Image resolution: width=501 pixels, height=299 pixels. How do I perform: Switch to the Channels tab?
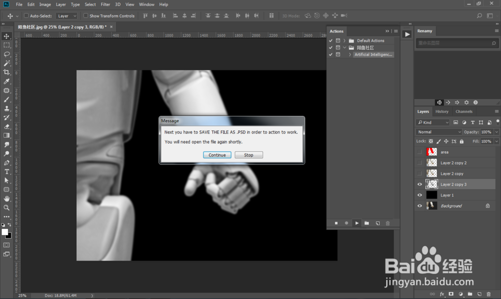tap(464, 111)
